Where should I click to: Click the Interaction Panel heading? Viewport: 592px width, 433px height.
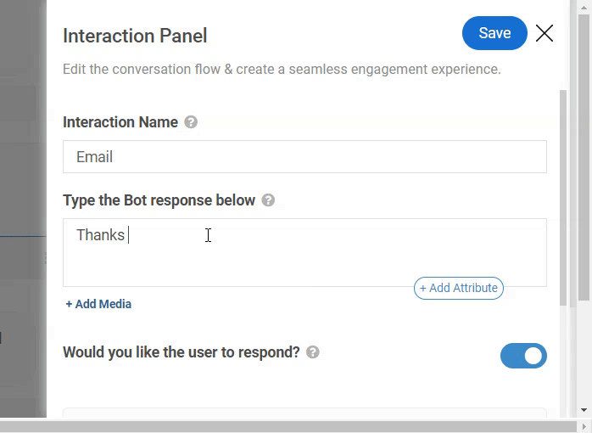coord(135,36)
